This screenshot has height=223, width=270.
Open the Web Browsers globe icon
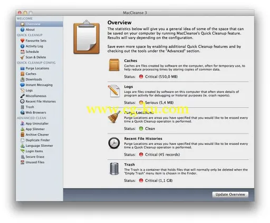(x=22, y=112)
